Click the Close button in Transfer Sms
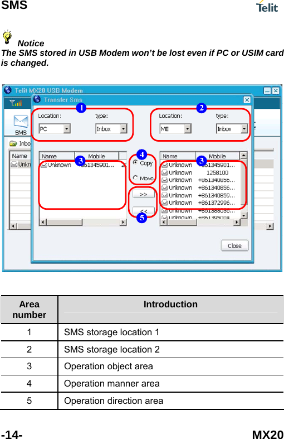This screenshot has width=284, height=439. (234, 245)
